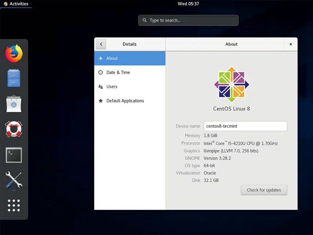Click the About title in header bar
The image size is (313, 235).
pyautogui.click(x=231, y=44)
